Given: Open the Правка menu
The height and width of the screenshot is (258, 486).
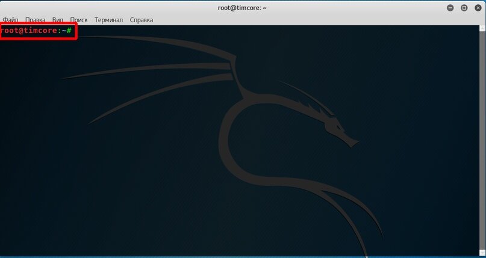Looking at the screenshot, I should pyautogui.click(x=36, y=20).
